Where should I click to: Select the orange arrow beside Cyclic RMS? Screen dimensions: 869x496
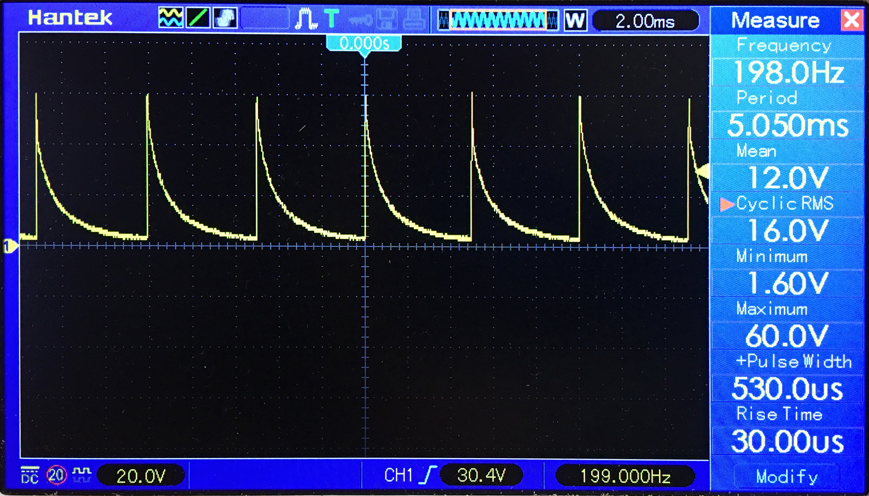(726, 204)
